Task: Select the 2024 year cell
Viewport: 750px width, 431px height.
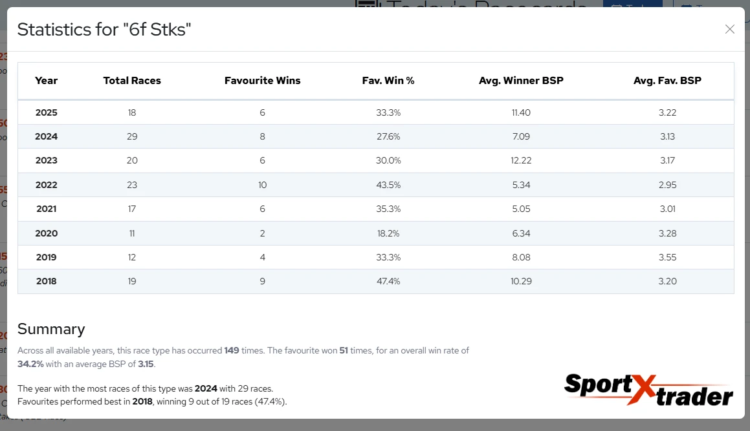Action: click(x=46, y=136)
